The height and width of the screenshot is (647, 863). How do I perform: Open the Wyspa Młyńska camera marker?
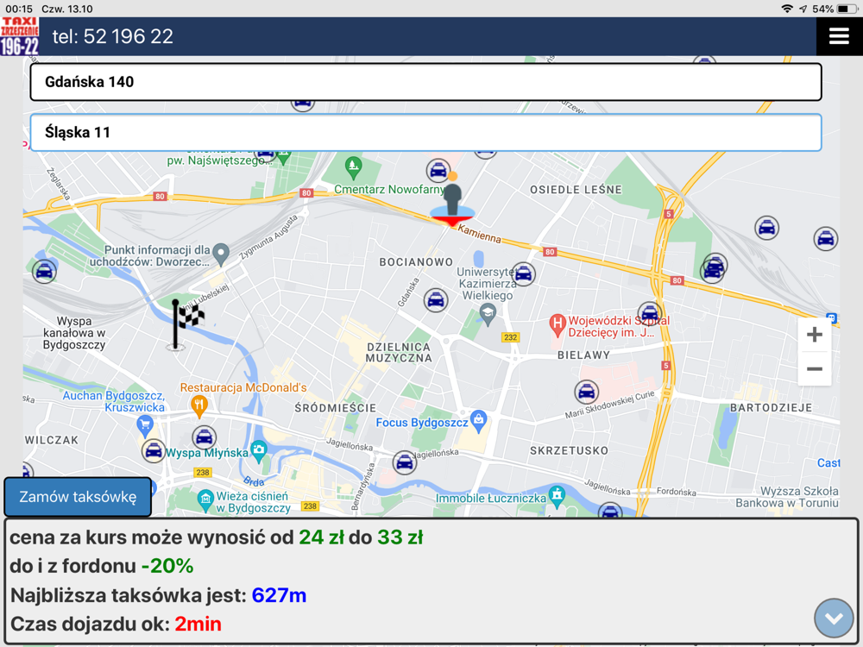[258, 450]
